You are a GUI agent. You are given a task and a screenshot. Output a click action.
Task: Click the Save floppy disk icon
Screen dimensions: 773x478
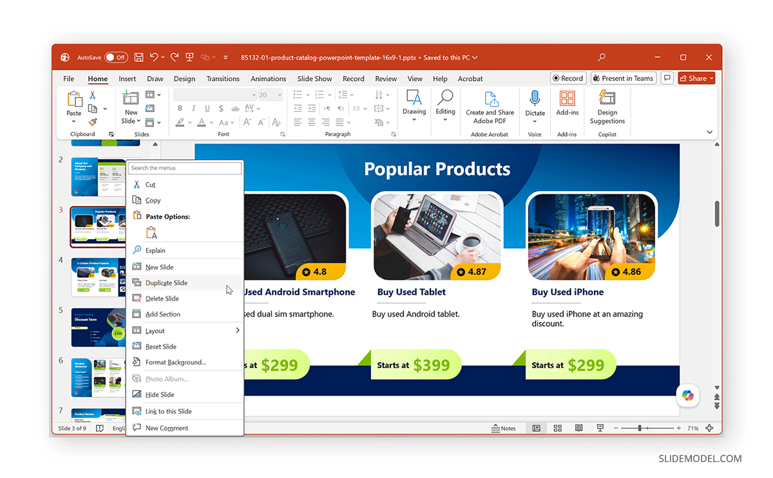tap(138, 57)
